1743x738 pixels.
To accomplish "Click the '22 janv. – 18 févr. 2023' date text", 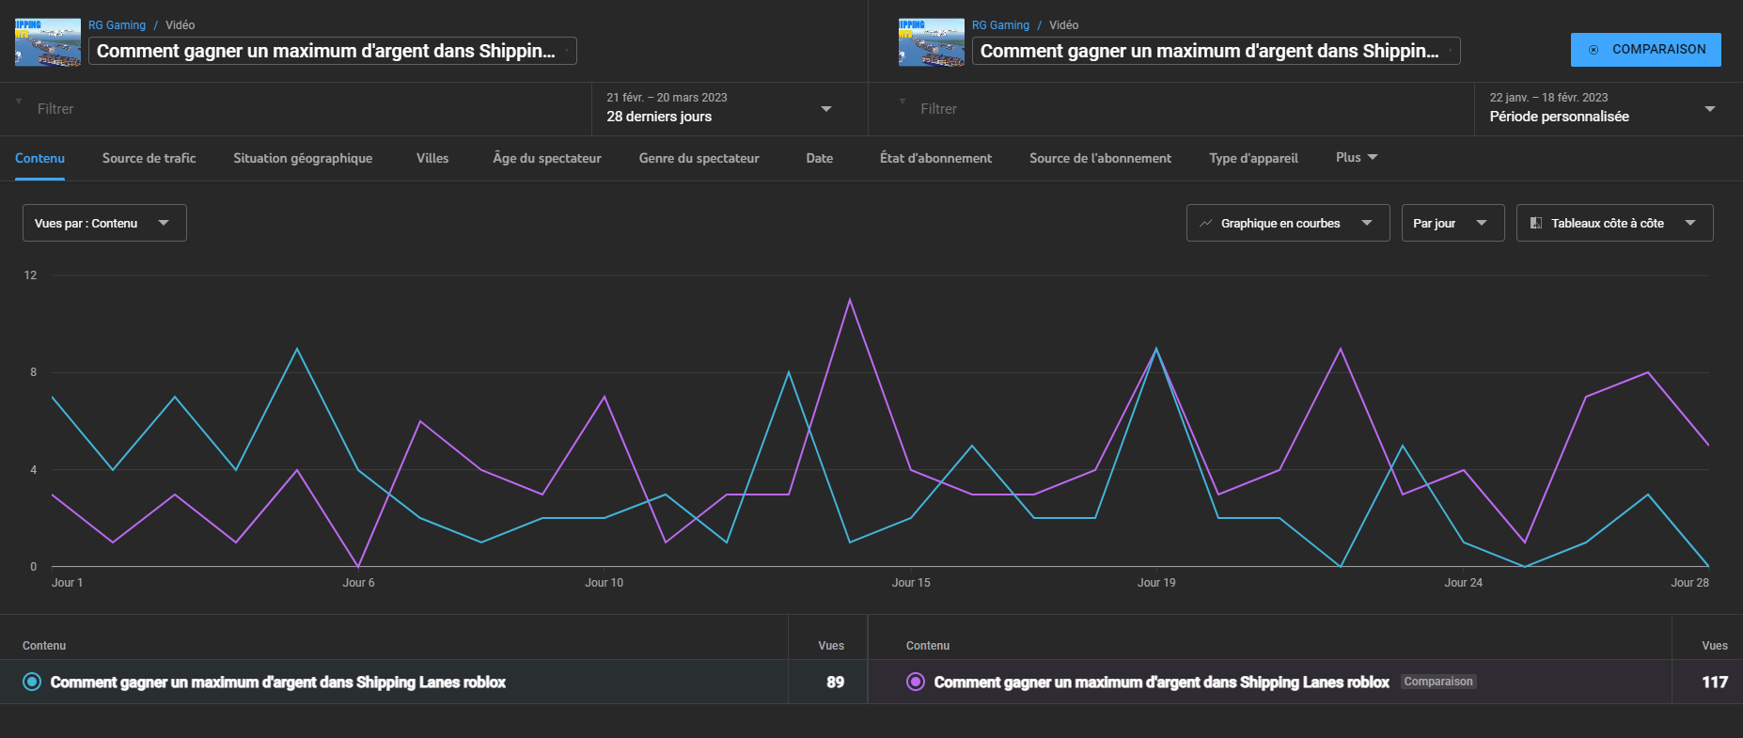I will (x=1548, y=98).
